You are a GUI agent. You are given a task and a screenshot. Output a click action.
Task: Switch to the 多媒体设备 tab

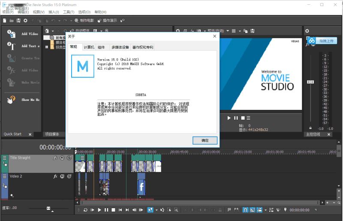120,47
